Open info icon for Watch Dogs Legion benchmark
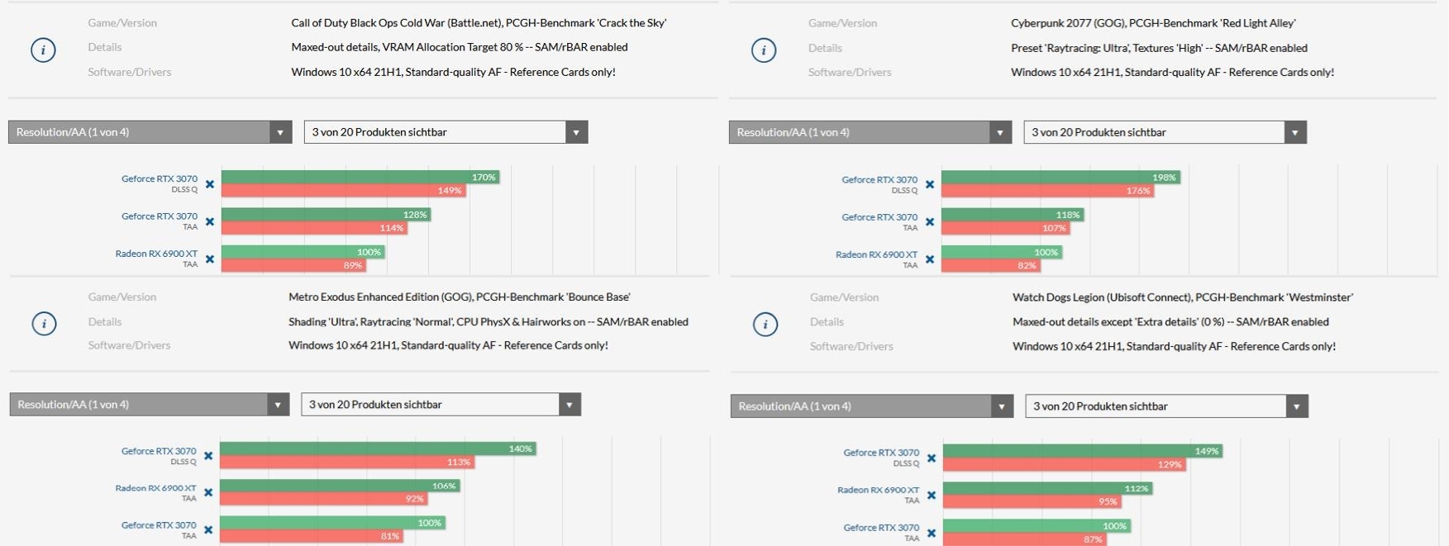This screenshot has width=1449, height=546. 765,324
